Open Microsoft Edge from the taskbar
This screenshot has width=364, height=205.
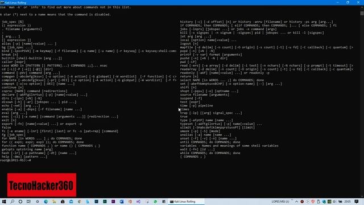45,202
